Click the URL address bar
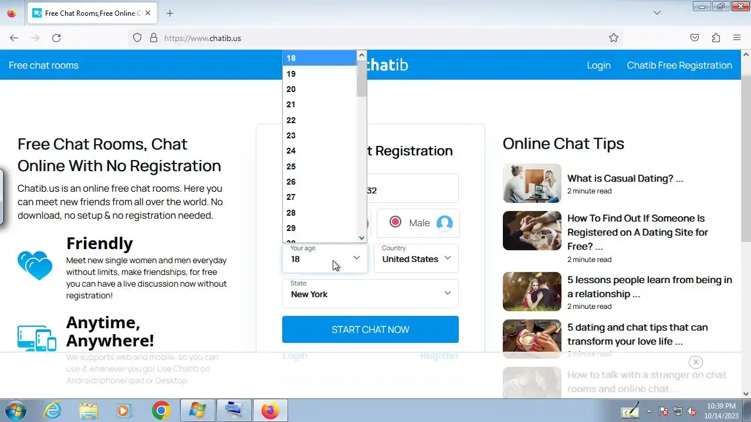 click(375, 38)
